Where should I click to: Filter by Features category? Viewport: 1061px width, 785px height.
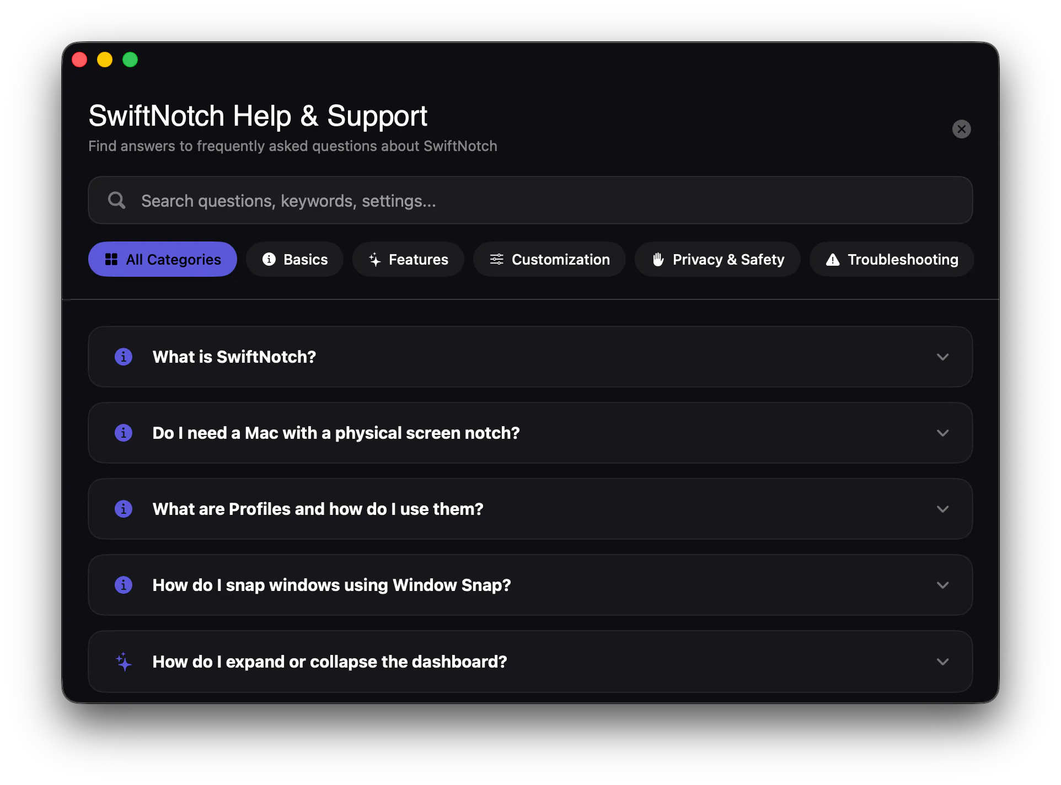point(408,259)
